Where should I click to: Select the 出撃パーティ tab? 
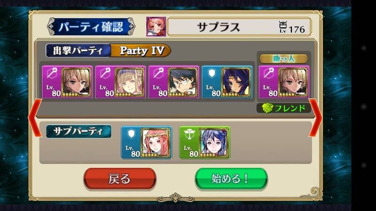click(78, 51)
